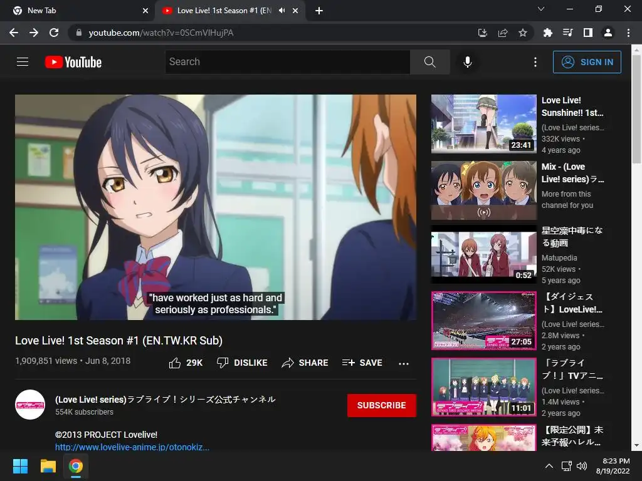The height and width of the screenshot is (481, 642).
Task: Open the Windows Start menu
Action: pyautogui.click(x=20, y=466)
